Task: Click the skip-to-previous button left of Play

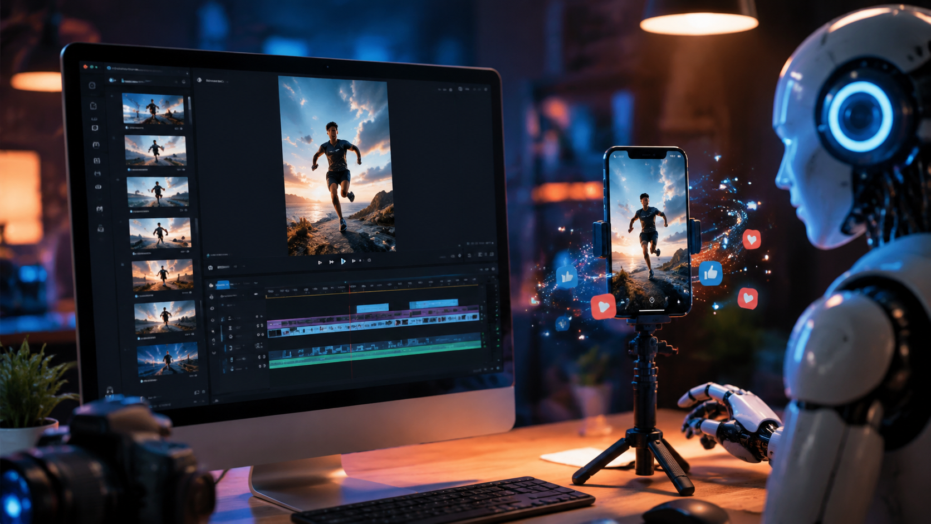Action: (x=331, y=262)
